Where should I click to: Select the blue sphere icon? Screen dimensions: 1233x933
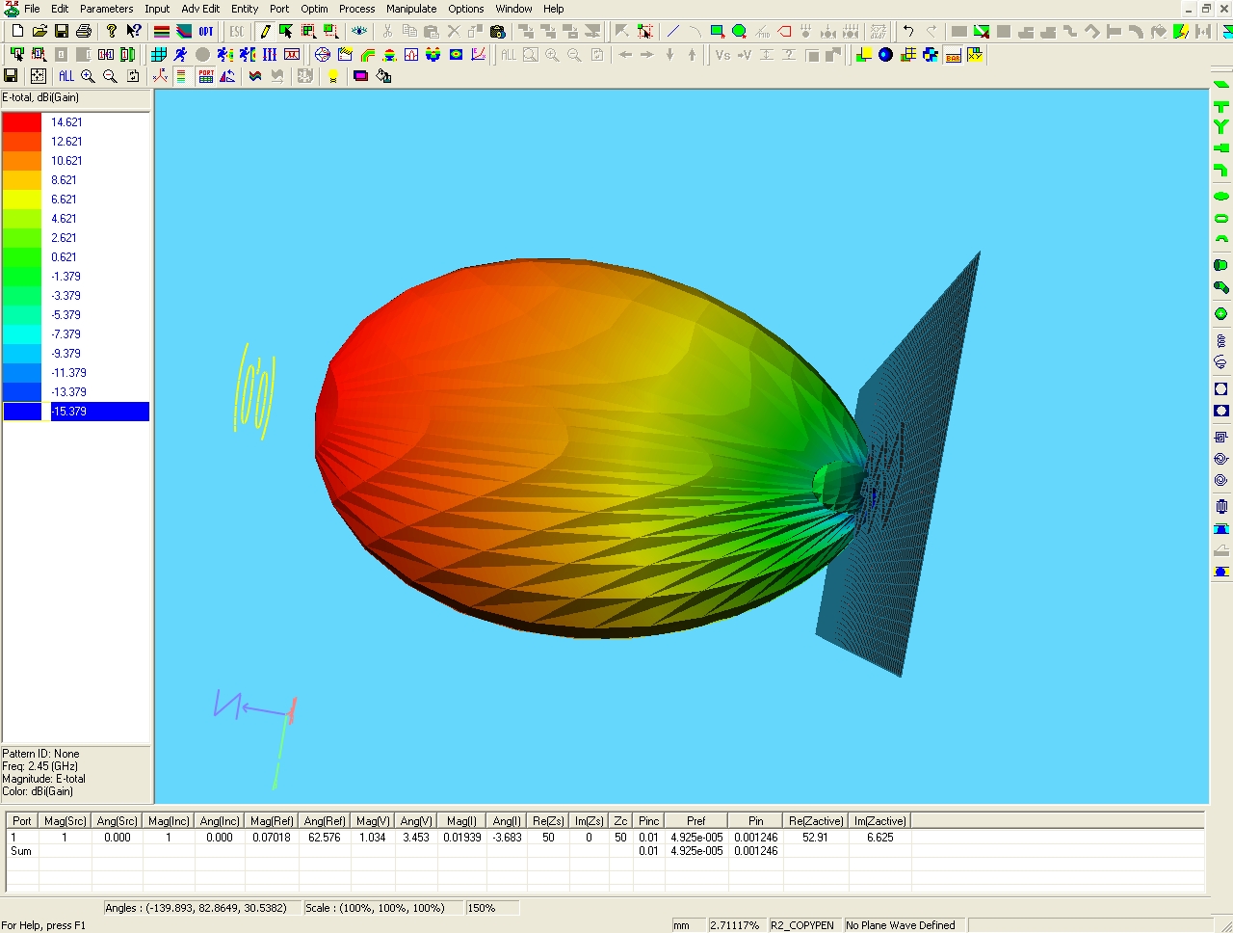[885, 55]
